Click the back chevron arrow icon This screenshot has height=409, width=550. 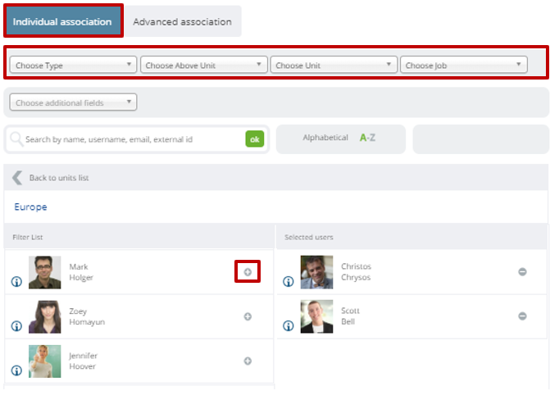(x=17, y=178)
